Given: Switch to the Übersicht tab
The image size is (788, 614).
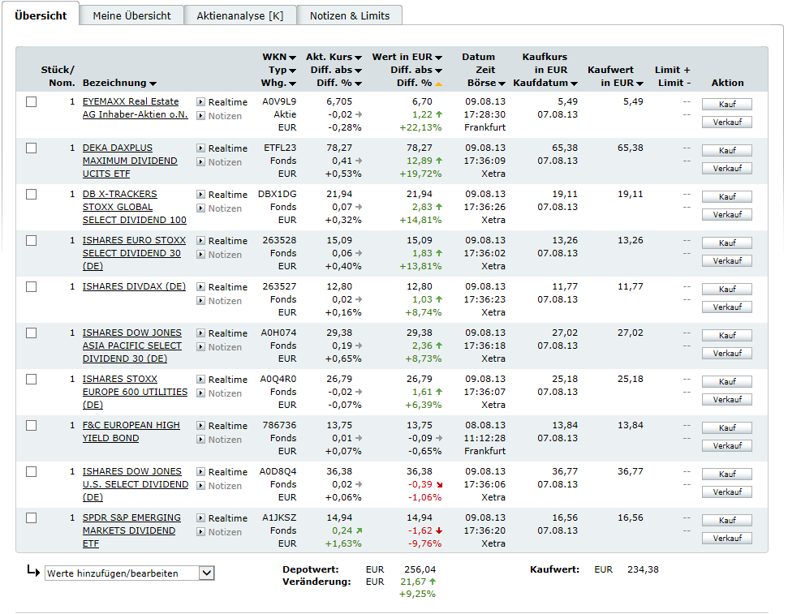Looking at the screenshot, I should 41,15.
